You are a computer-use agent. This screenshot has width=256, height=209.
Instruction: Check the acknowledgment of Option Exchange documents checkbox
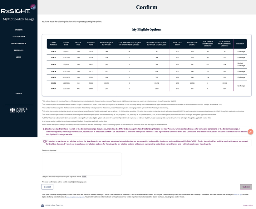click(x=44, y=129)
